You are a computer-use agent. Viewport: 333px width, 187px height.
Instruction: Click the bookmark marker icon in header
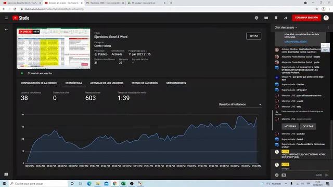tap(276, 18)
